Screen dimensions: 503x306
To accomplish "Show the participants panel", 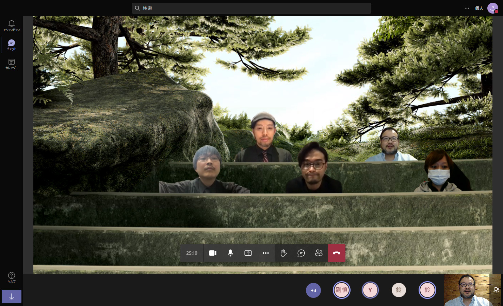I will [319, 253].
